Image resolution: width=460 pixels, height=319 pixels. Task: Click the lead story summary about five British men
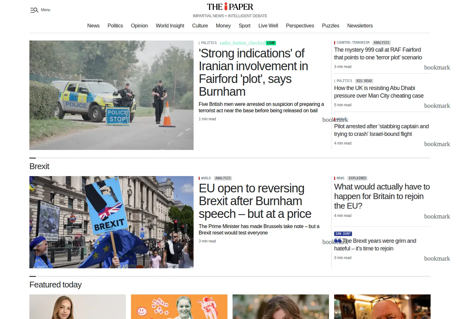[261, 107]
